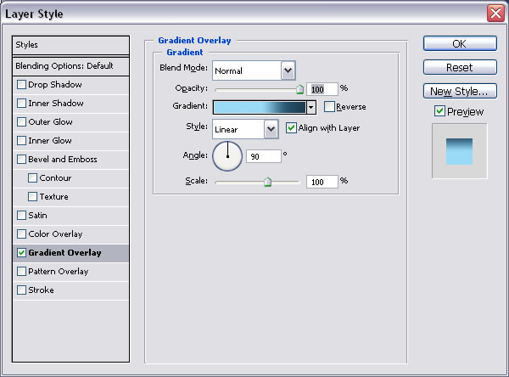Click the Angle value field

pyautogui.click(x=264, y=156)
